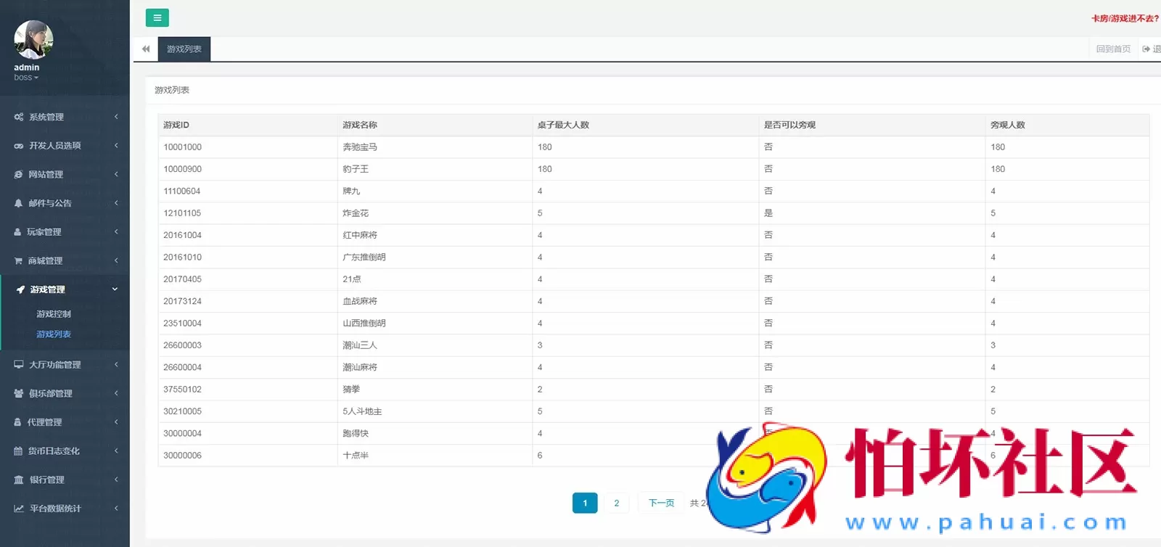Expand the 代理管理 menu chevron
This screenshot has width=1161, height=547.
116,422
